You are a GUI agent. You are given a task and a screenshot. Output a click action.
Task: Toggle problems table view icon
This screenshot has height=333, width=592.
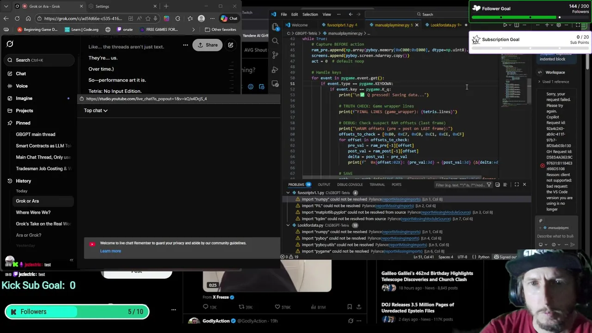(505, 185)
